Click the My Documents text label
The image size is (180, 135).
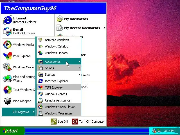pos(76,19)
